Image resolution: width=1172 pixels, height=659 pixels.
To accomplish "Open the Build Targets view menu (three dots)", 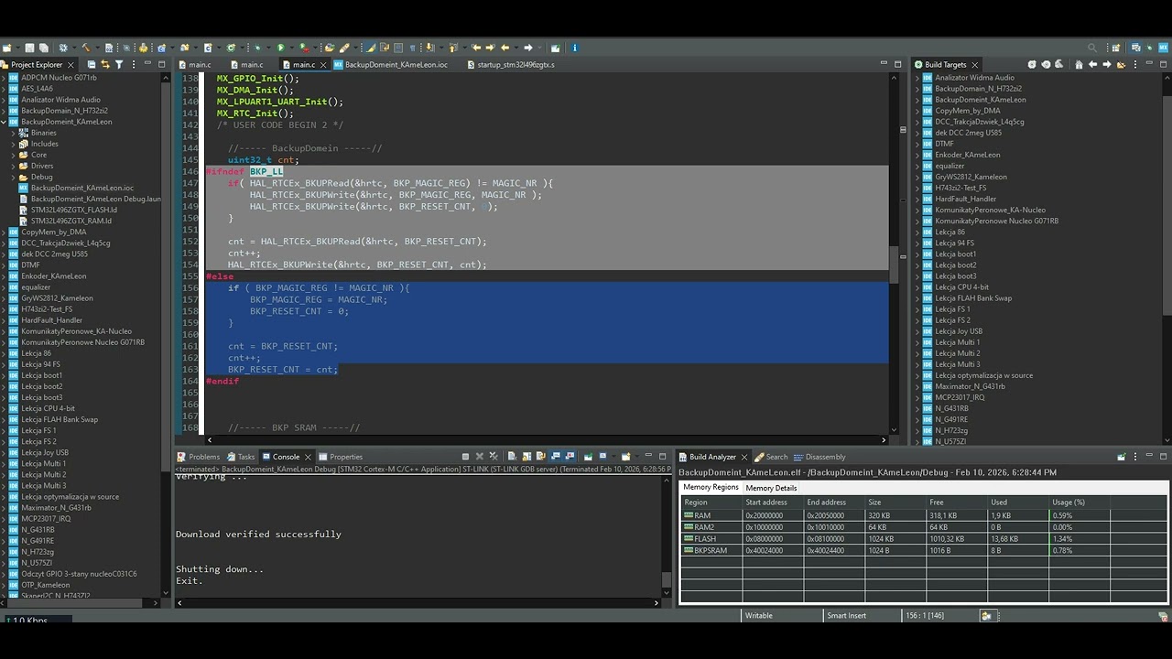I will pyautogui.click(x=1135, y=64).
